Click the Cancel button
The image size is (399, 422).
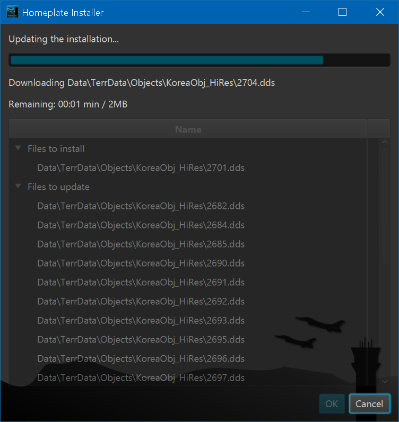point(369,403)
